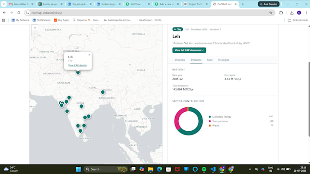
Task: Bookmark this page with the star icon
Action: pos(271,13)
